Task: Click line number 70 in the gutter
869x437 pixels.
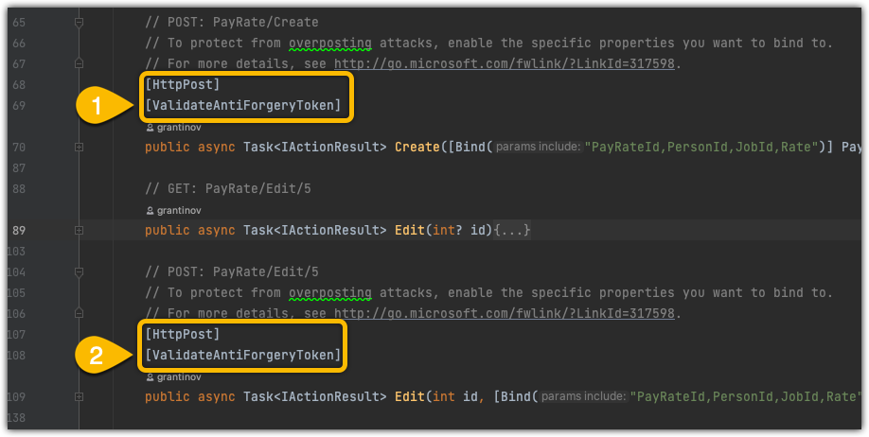Action: coord(19,148)
